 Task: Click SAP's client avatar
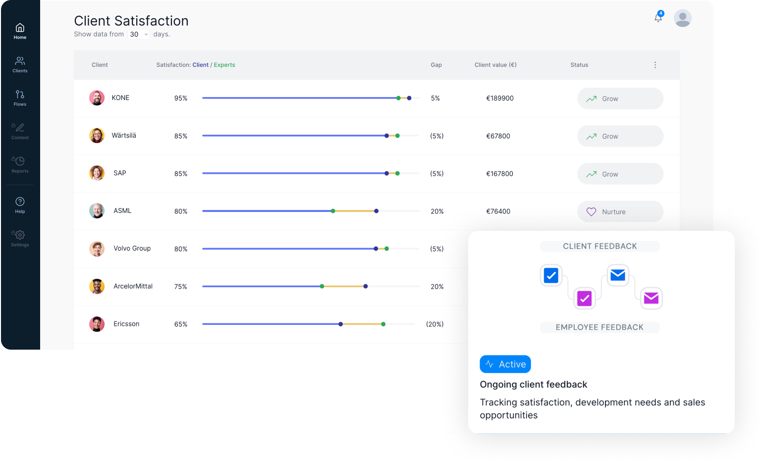(x=97, y=173)
